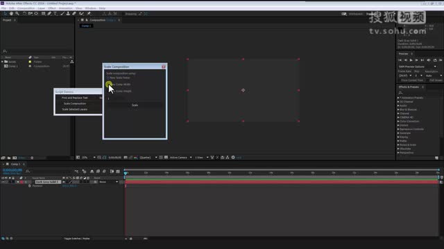Select the Puppet Pin tool
Image resolution: width=444 pixels, height=249 pixels.
[89, 14]
